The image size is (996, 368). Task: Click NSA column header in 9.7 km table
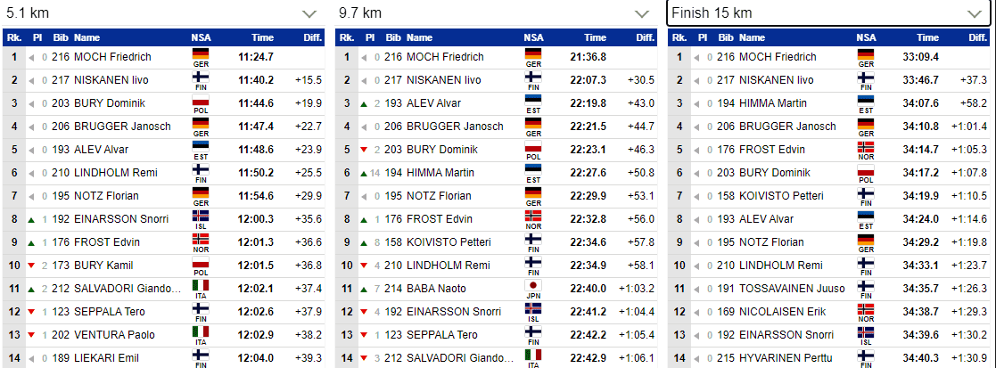(x=533, y=37)
